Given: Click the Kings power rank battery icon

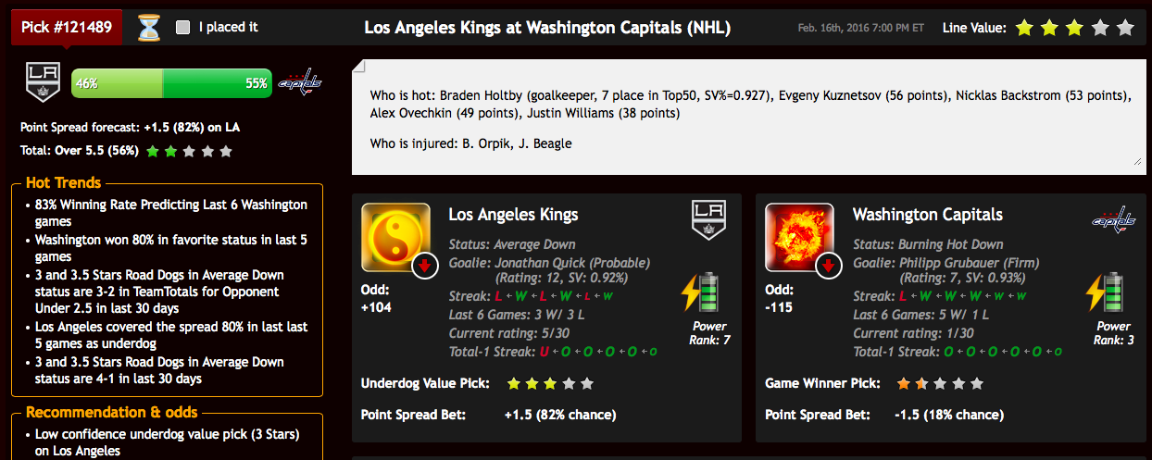Looking at the screenshot, I should (x=701, y=292).
